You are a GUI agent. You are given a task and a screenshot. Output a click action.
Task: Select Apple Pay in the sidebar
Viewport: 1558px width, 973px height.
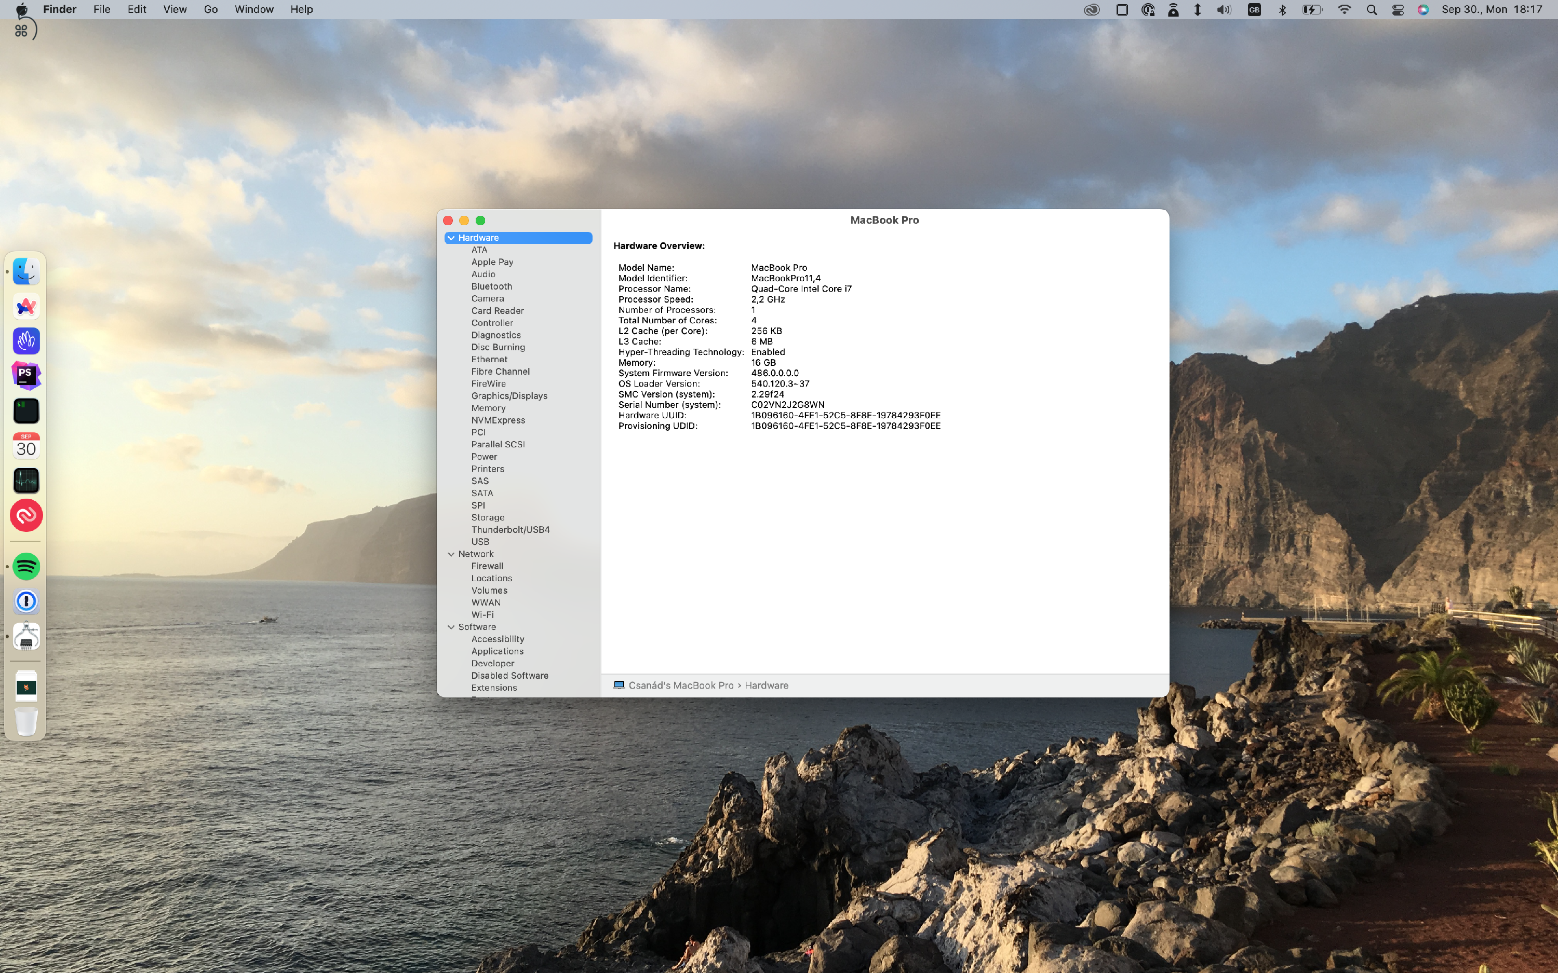tap(492, 262)
